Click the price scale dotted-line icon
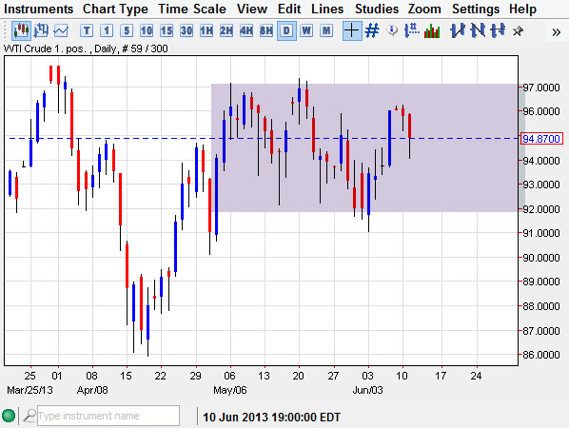 point(412,30)
